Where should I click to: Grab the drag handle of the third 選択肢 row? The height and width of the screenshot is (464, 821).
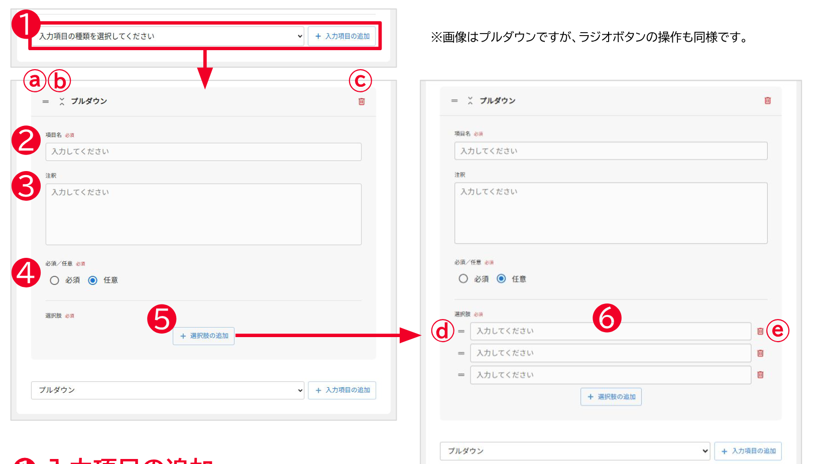tap(461, 375)
